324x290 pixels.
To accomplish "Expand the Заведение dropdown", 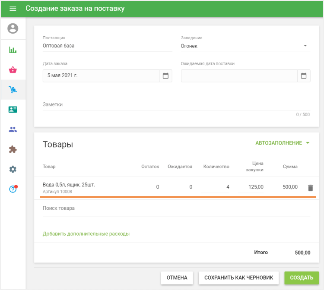I will click(x=305, y=46).
